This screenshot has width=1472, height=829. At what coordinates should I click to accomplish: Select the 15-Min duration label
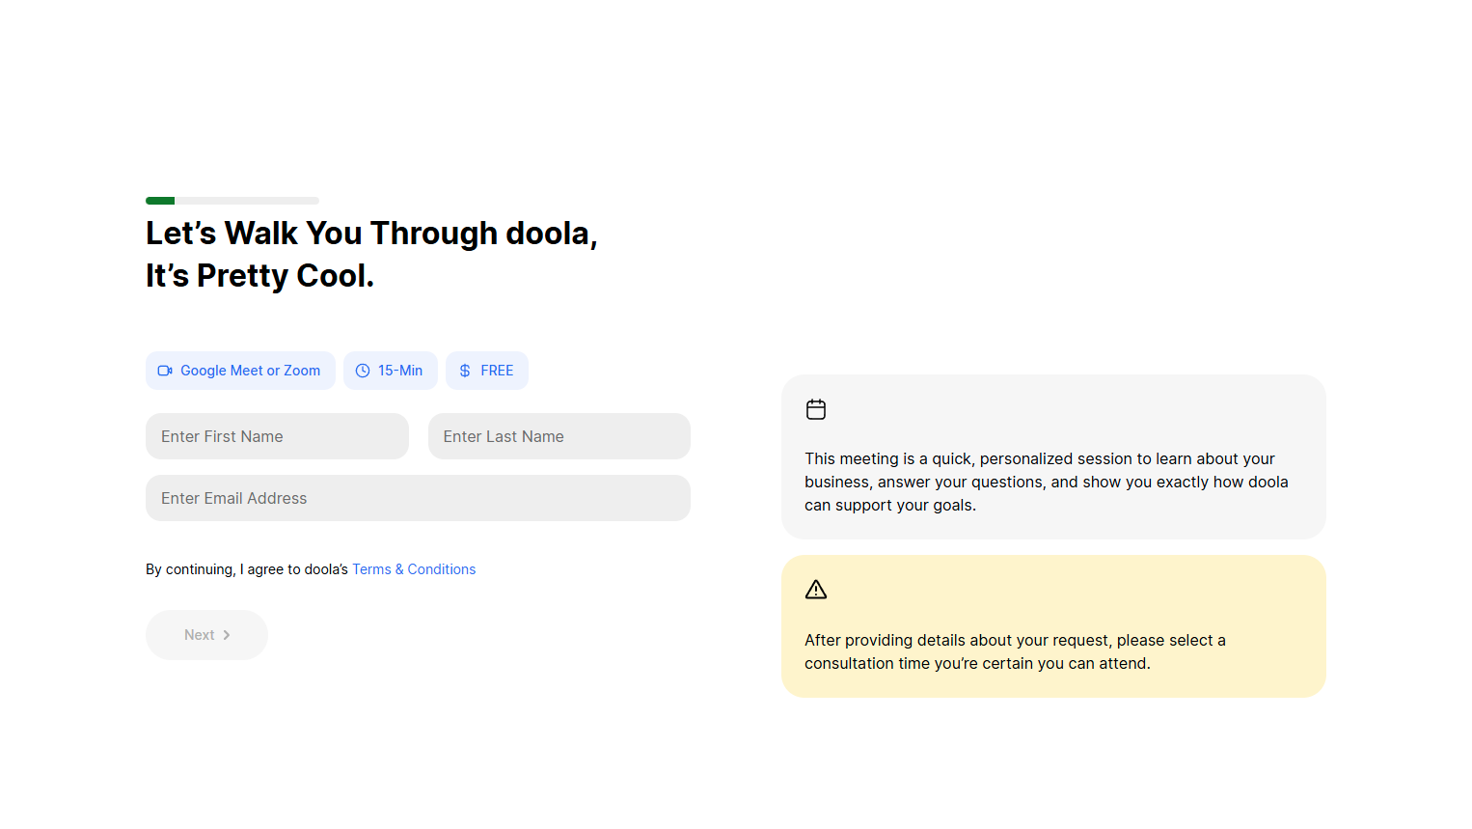[x=400, y=371]
